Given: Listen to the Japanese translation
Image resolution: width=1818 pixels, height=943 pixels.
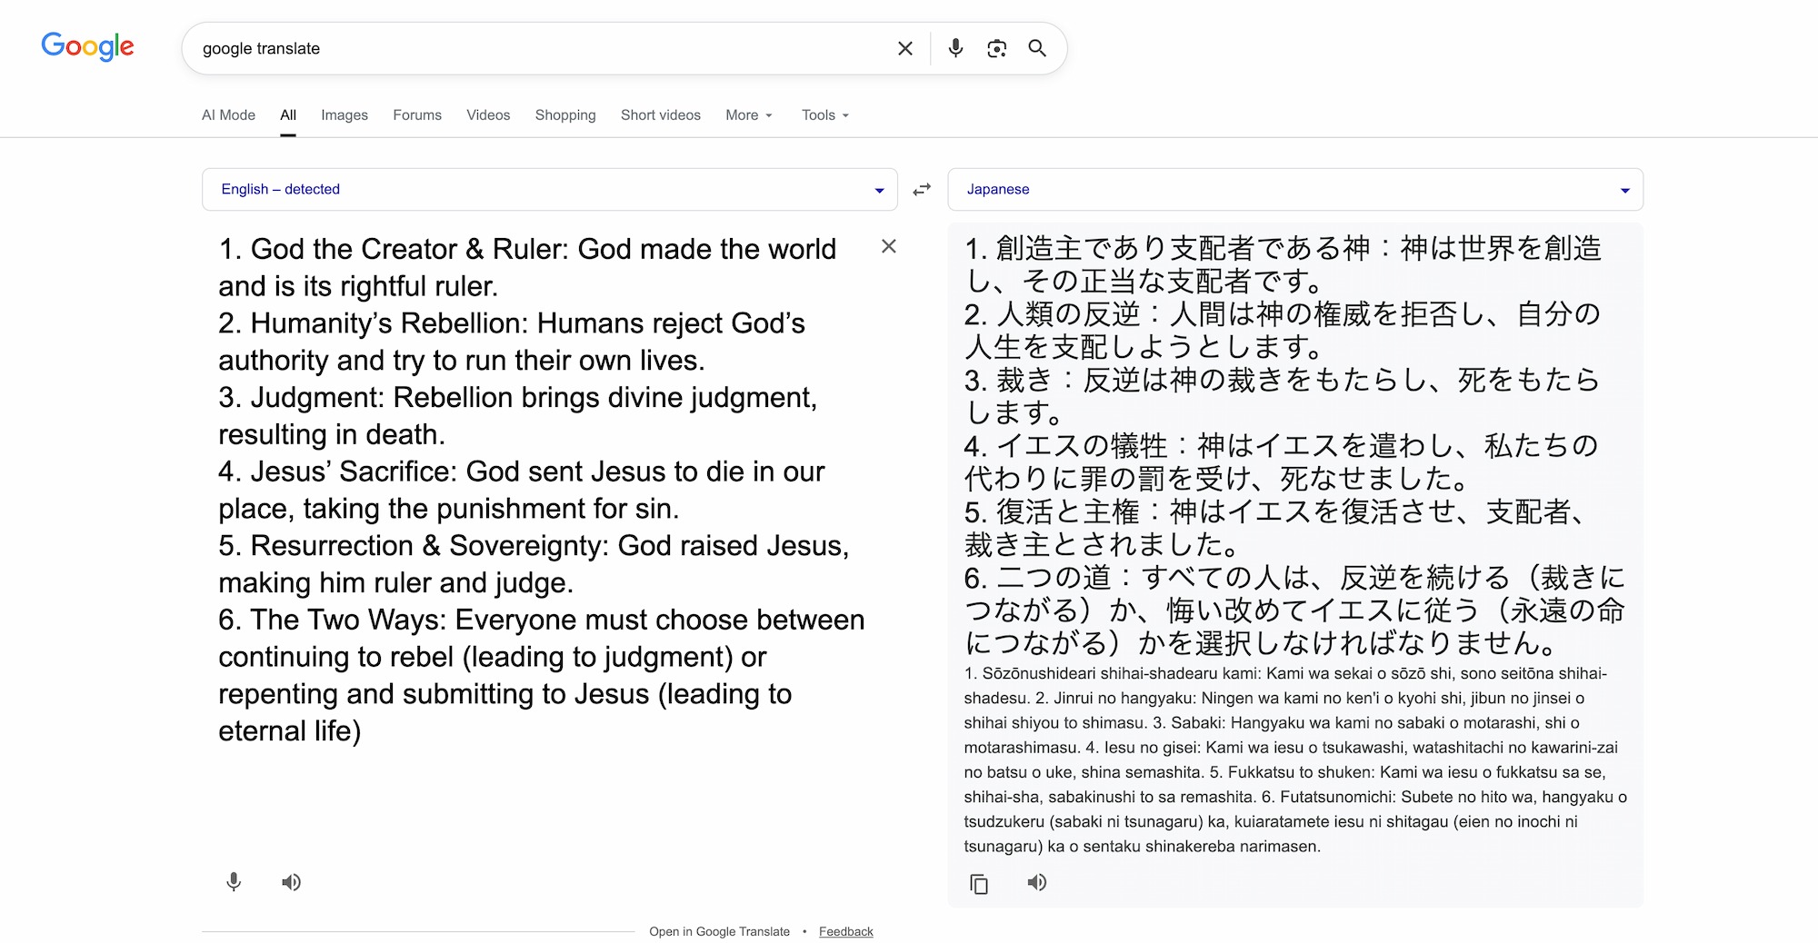Looking at the screenshot, I should [x=1037, y=882].
